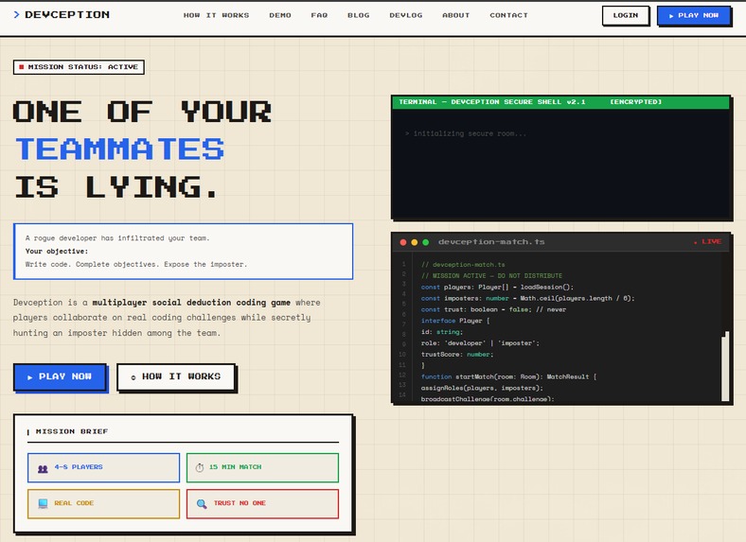The width and height of the screenshot is (746, 542).
Task: Click the header Play Now button
Action: pyautogui.click(x=694, y=15)
